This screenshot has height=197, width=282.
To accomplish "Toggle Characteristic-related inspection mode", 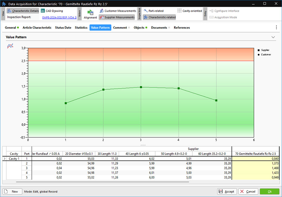I will pyautogui.click(x=159, y=17).
